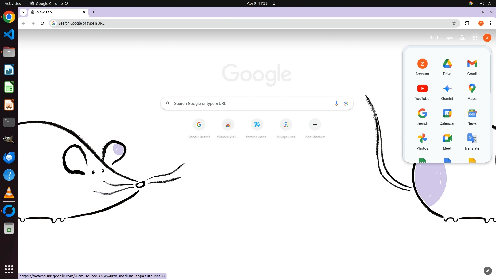Launch Gemini from the apps panel
496x279 pixels.
coord(447,91)
